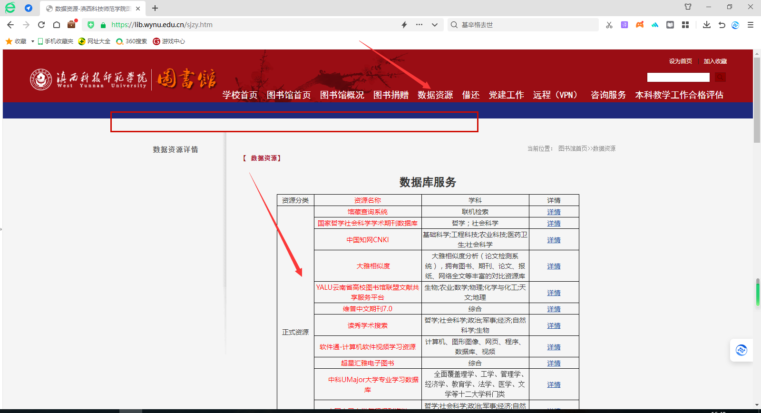
Task: Go to 图书馆概况 in the navigation bar
Action: point(342,95)
